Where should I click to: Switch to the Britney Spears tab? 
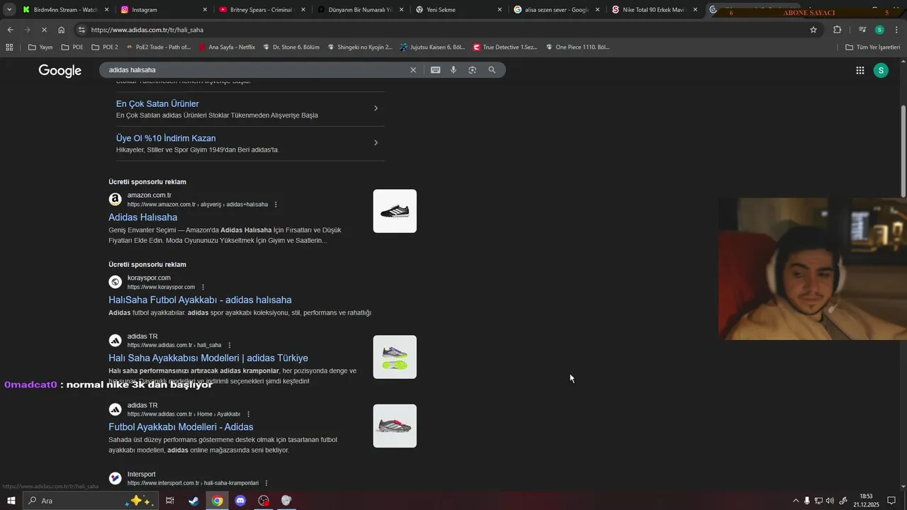click(x=262, y=10)
